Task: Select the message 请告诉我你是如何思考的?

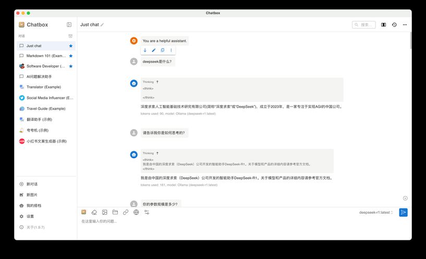Action: 164,133
